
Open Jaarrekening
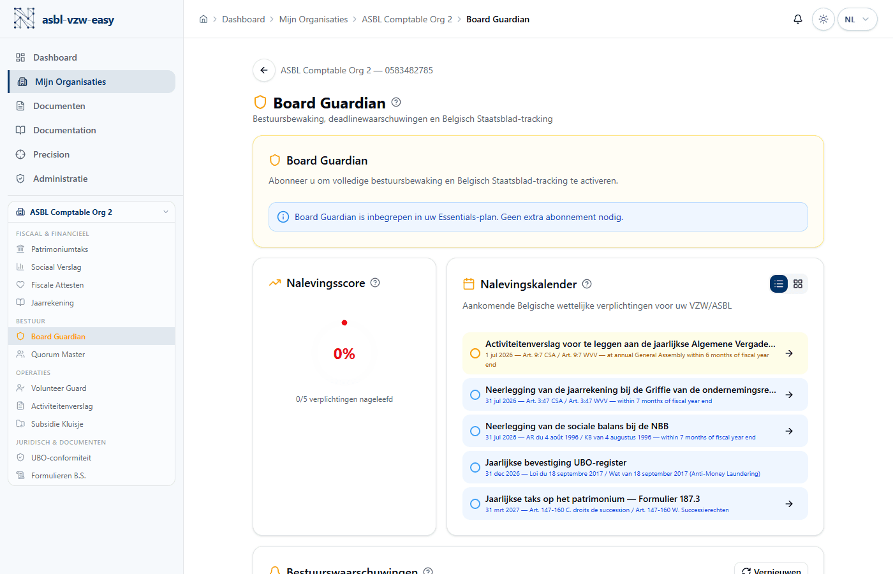pos(91,303)
